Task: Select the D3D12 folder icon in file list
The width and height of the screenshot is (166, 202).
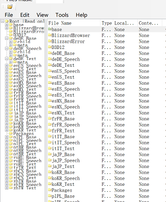Action: point(50,47)
